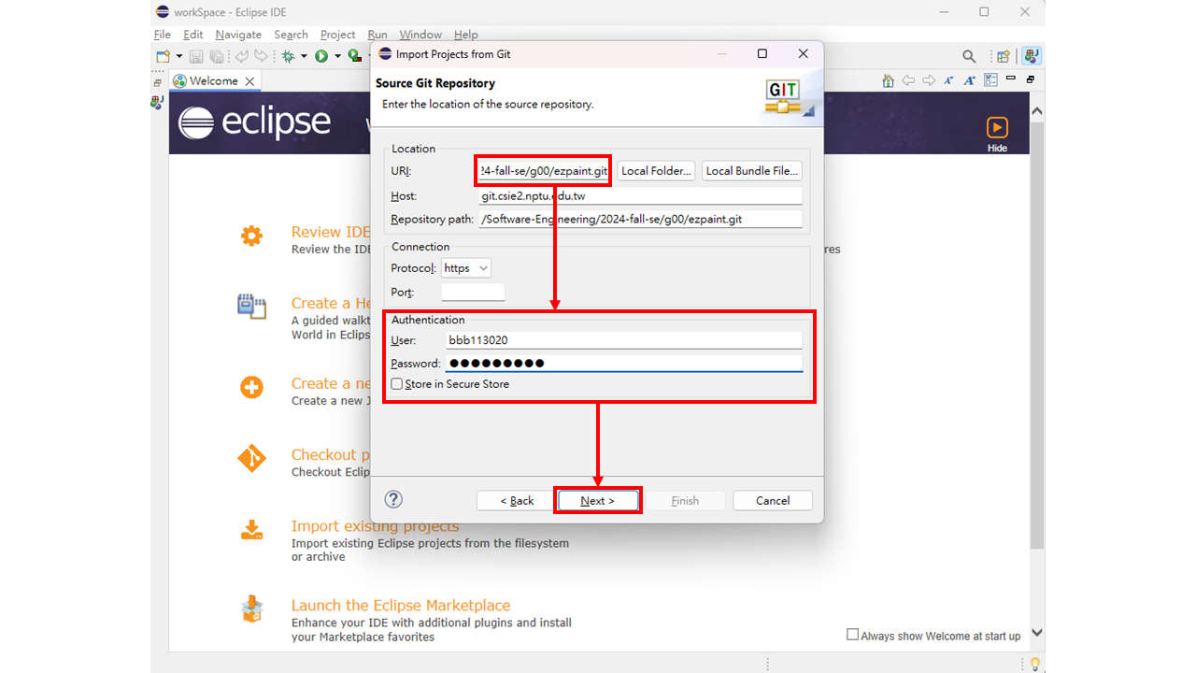Toggle Always show Welcome at start up
The height and width of the screenshot is (673, 1196).
click(852, 635)
